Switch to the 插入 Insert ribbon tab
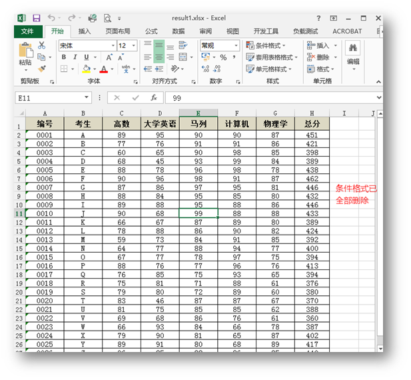 [85, 31]
